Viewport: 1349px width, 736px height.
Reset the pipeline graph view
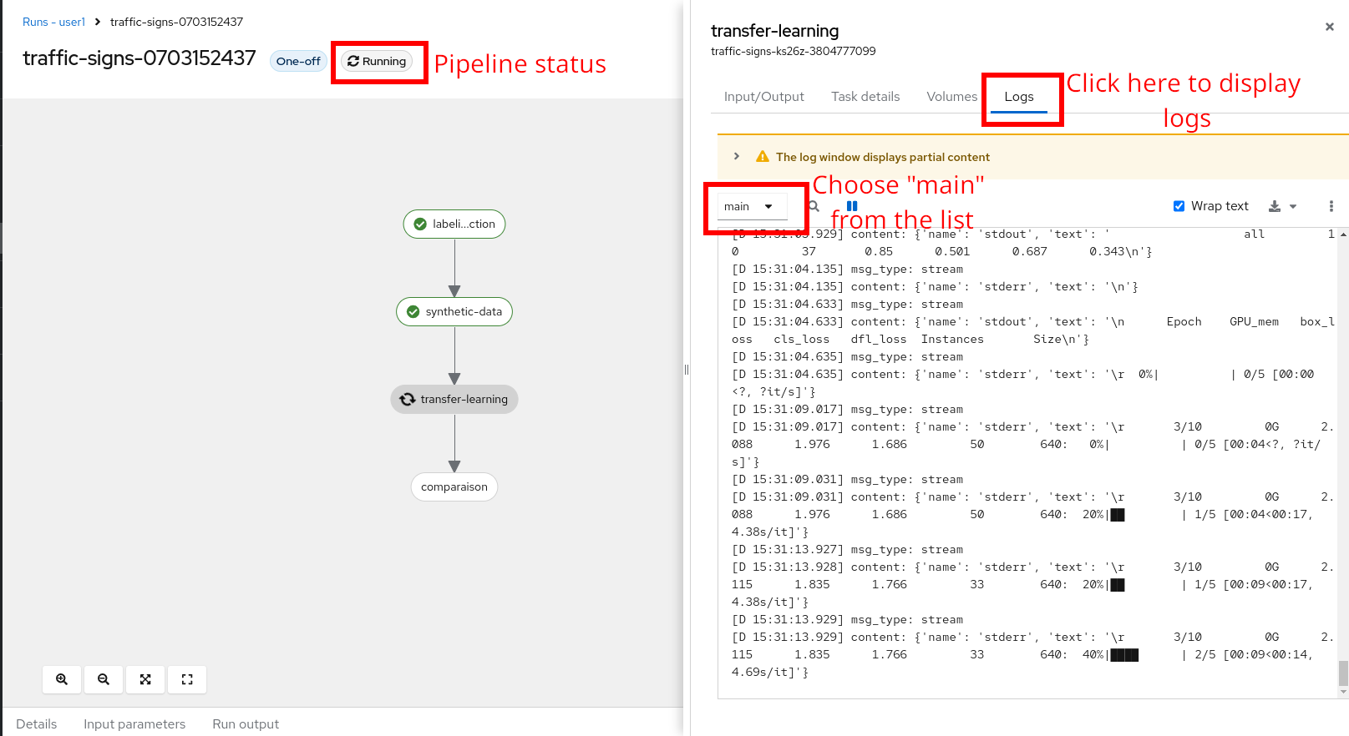point(187,679)
